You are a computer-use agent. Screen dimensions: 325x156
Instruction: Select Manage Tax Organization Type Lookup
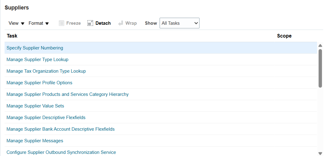coord(46,71)
